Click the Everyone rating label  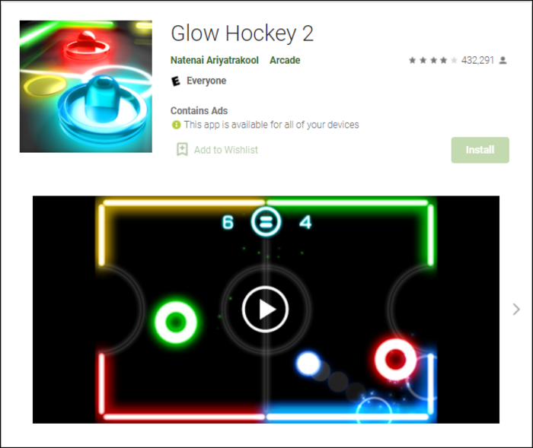click(206, 81)
